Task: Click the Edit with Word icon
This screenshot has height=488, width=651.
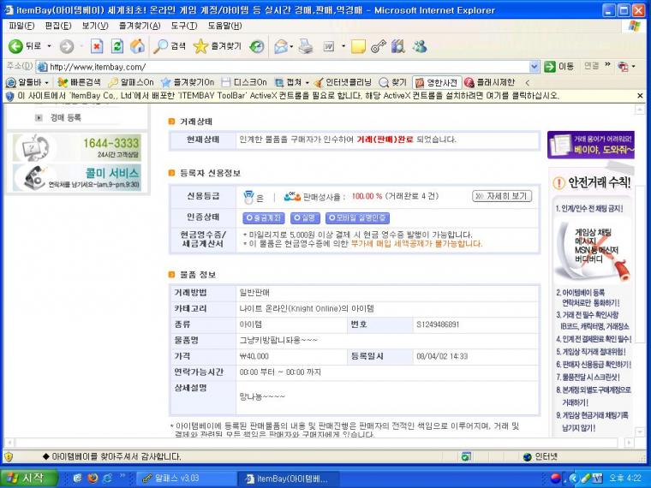Action: click(328, 46)
